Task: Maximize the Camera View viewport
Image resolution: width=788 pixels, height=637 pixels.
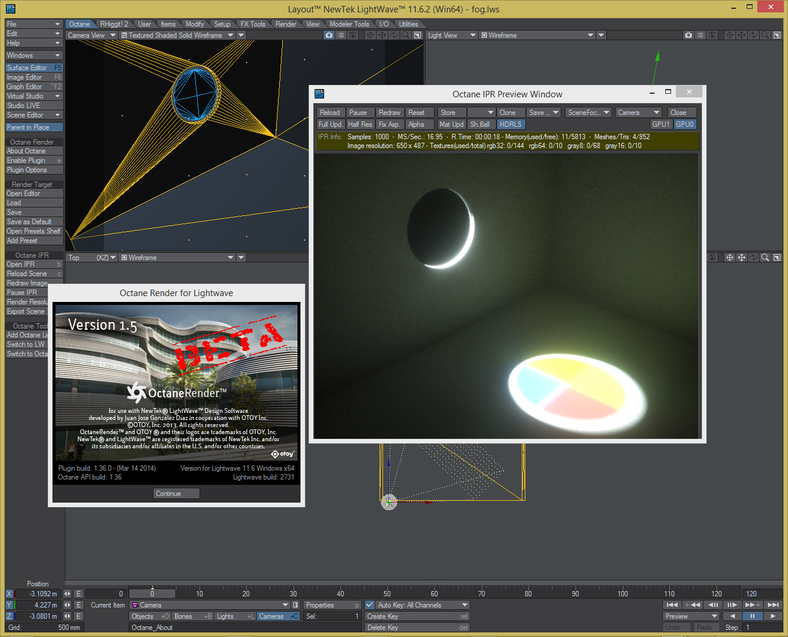Action: pyautogui.click(x=417, y=35)
